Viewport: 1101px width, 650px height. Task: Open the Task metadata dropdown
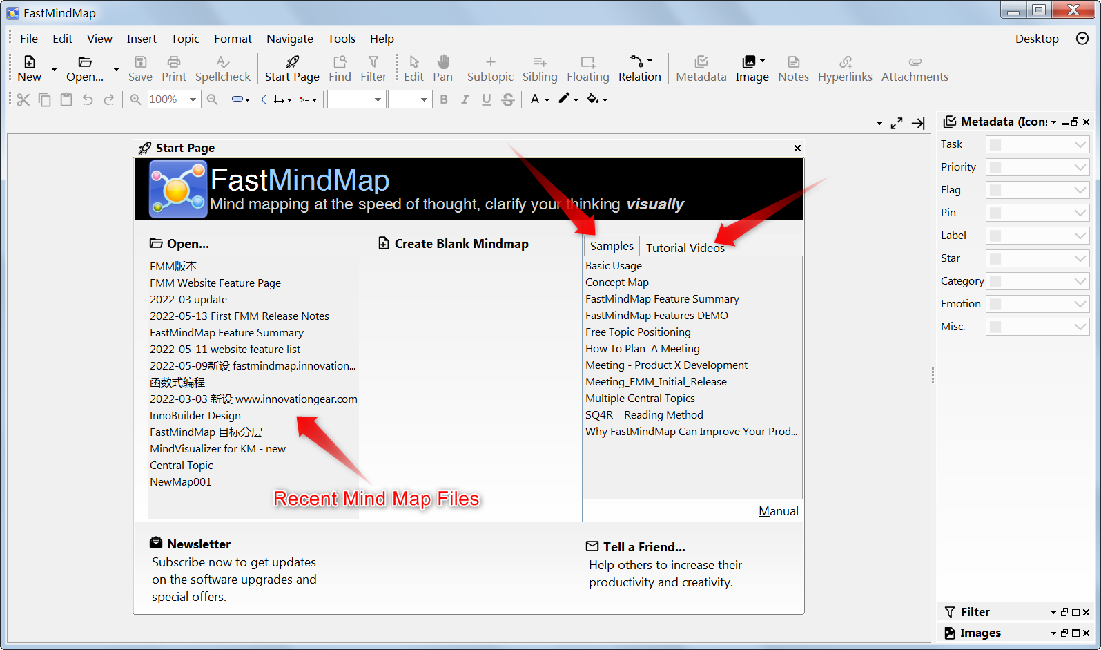pos(1037,144)
